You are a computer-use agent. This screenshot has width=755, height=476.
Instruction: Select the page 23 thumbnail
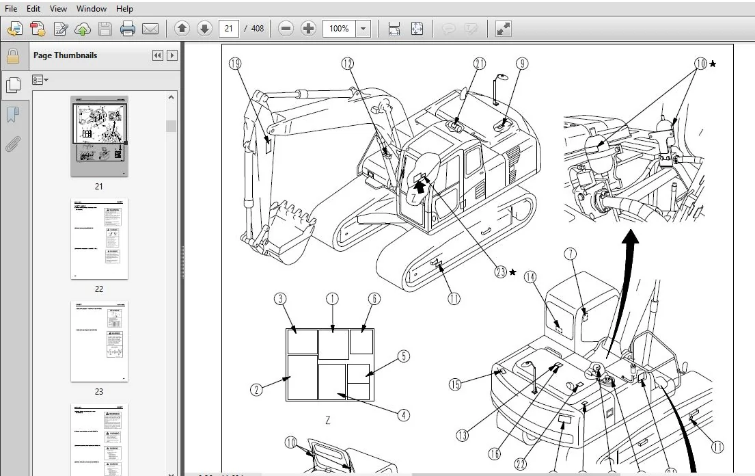point(99,341)
